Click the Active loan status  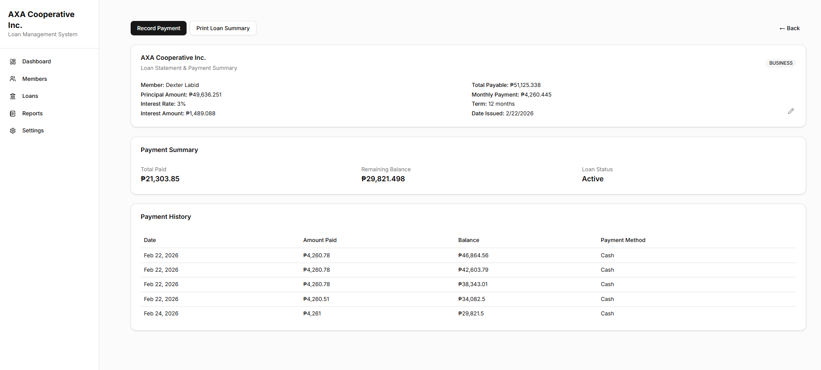(x=592, y=179)
